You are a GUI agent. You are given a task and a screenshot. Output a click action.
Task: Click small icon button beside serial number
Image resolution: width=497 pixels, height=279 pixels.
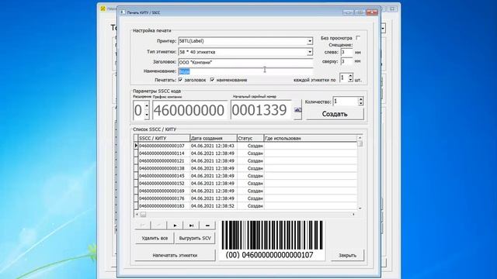(x=297, y=110)
